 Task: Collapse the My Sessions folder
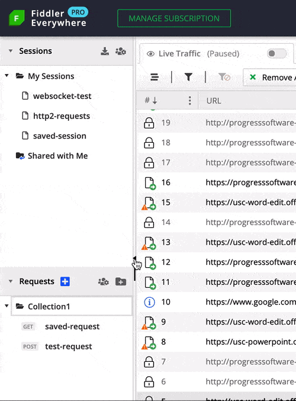click(7, 76)
